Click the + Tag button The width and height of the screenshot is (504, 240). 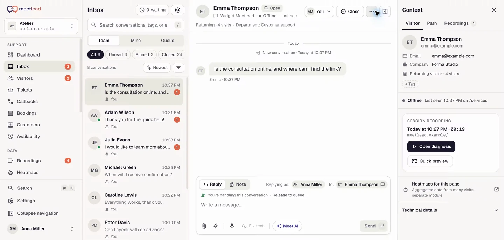point(410,84)
